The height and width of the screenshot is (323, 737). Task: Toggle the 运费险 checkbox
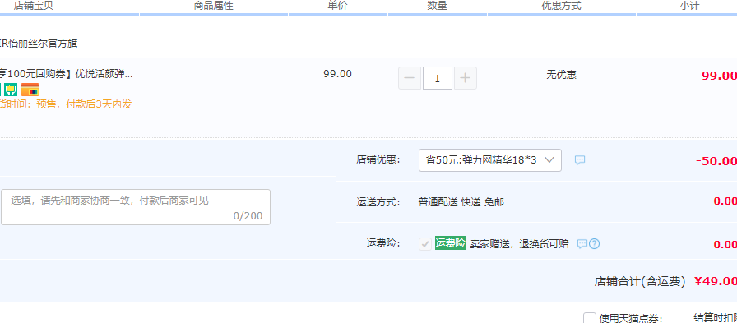coord(425,243)
